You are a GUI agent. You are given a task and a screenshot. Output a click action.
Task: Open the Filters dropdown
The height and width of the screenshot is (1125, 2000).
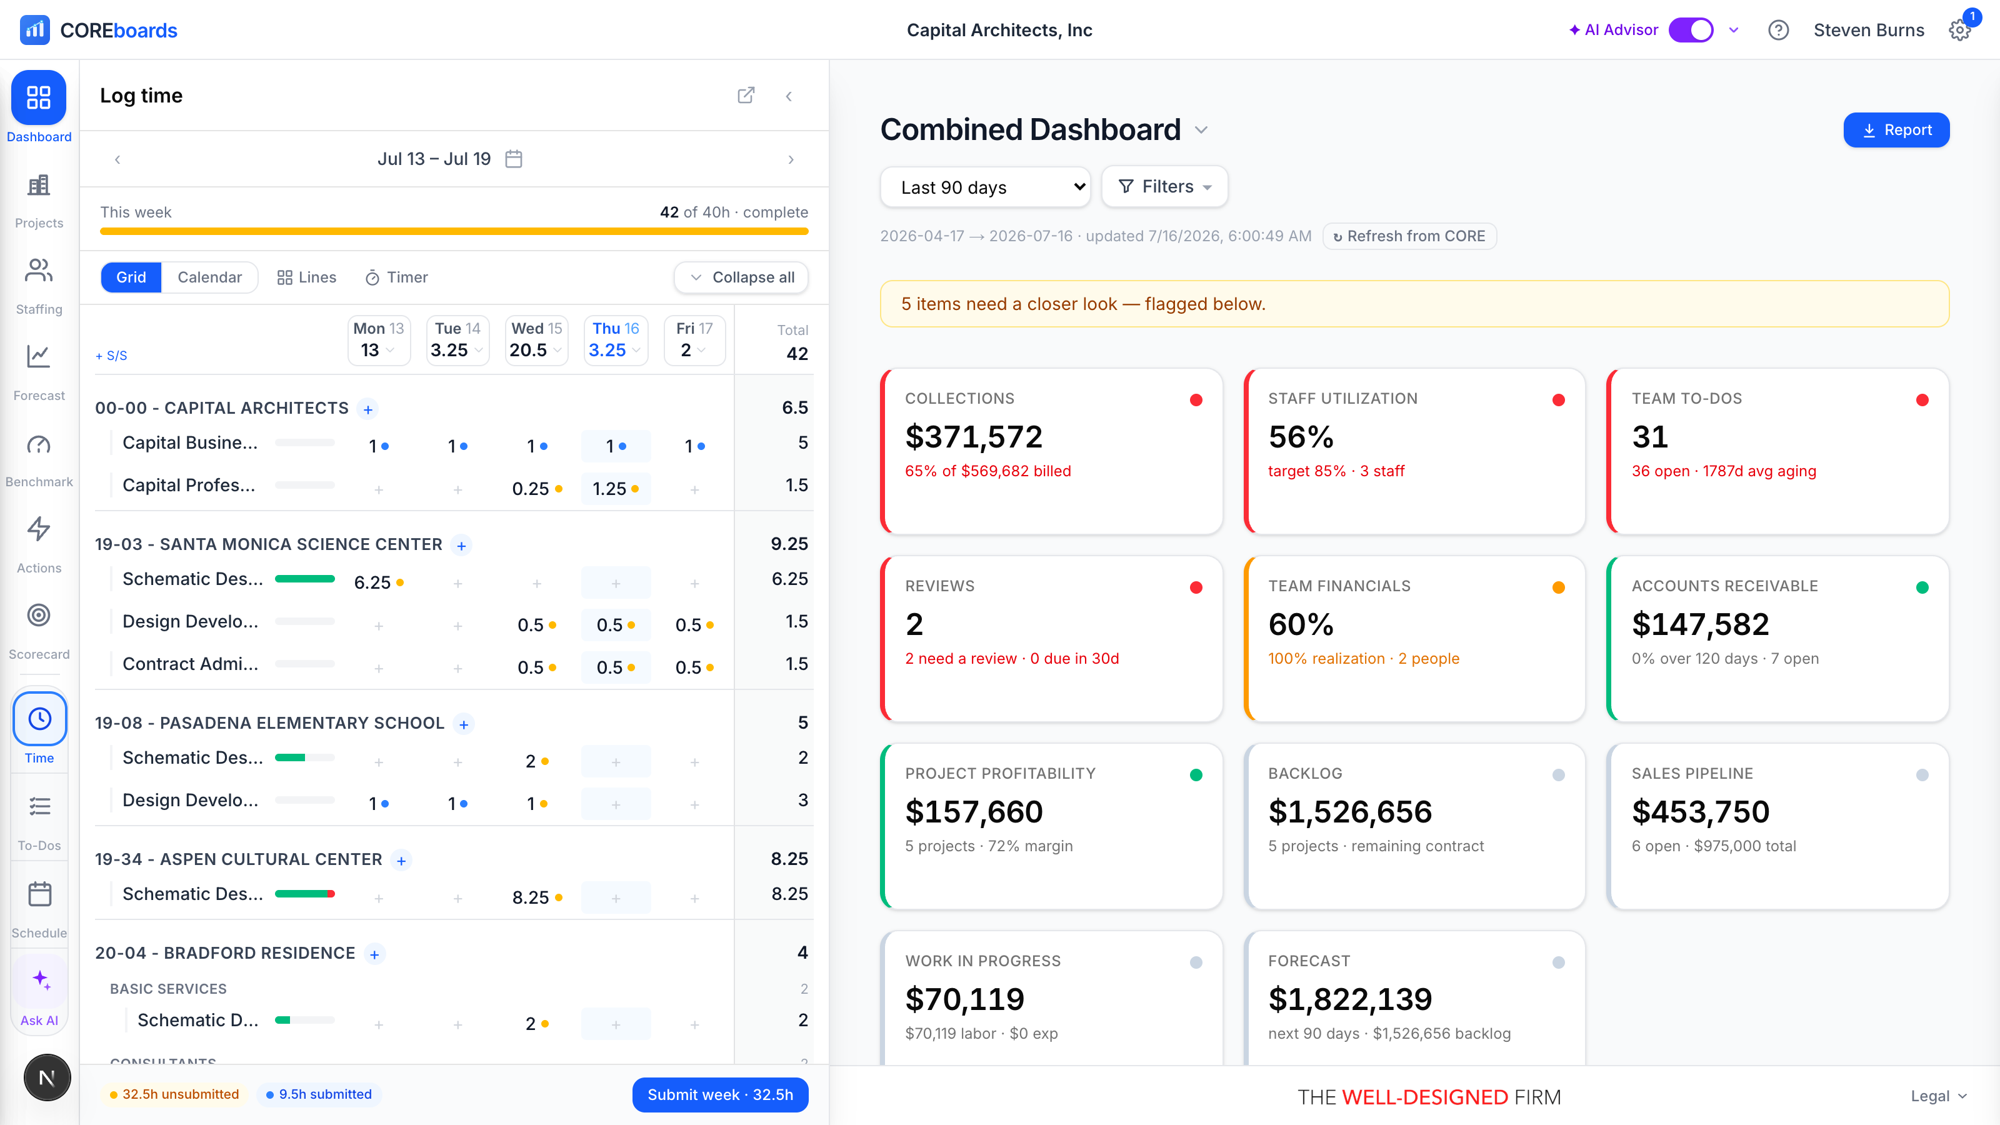pyautogui.click(x=1164, y=186)
